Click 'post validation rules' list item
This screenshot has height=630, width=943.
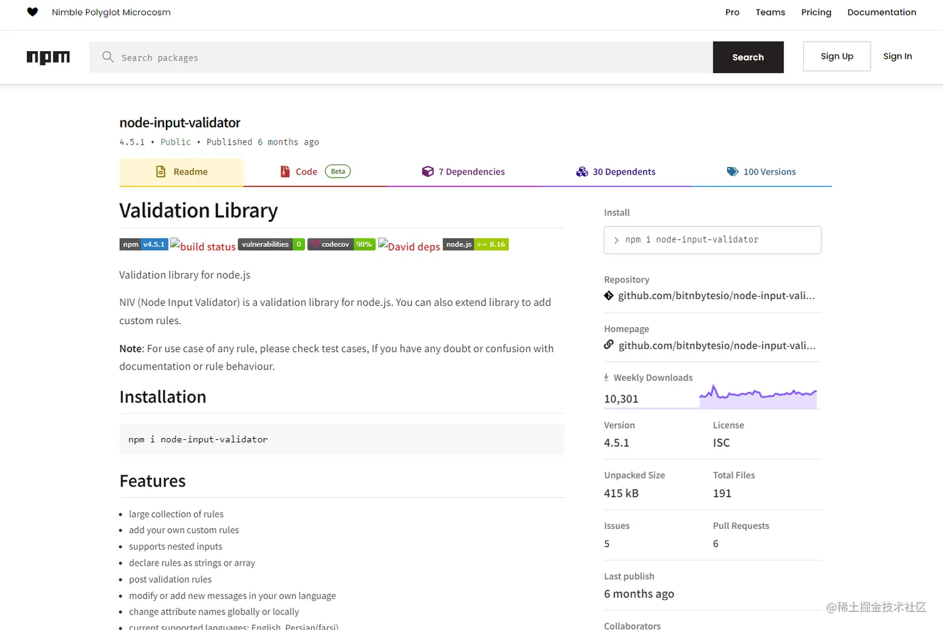click(170, 580)
